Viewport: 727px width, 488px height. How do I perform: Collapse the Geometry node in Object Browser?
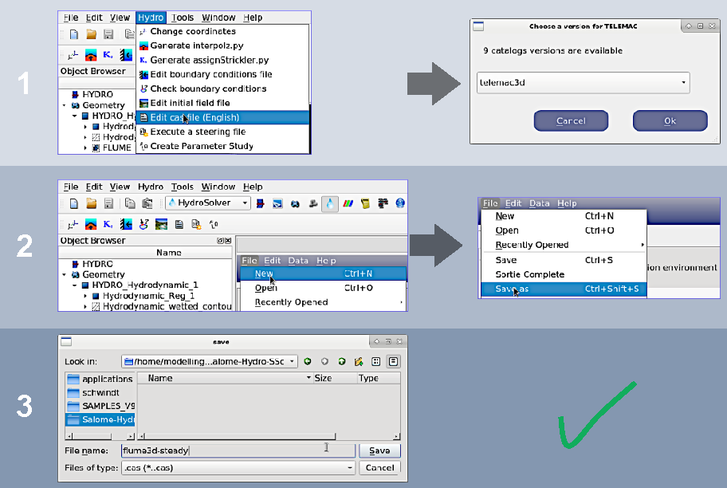[64, 274]
